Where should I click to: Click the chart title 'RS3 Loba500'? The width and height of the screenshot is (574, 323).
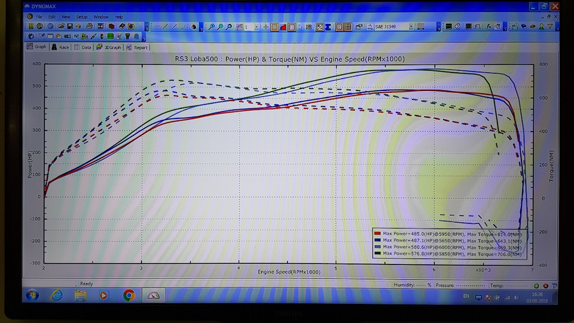(196, 59)
